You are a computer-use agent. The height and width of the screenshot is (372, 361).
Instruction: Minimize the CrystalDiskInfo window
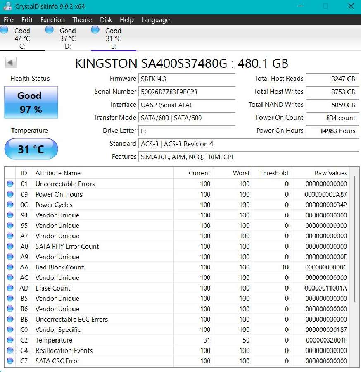[x=300, y=6]
